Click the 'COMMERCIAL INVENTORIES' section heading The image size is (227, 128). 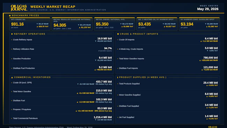[x=32, y=77]
